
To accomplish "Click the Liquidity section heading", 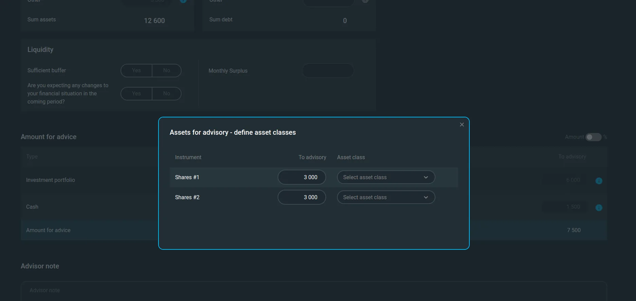I will click(x=40, y=50).
